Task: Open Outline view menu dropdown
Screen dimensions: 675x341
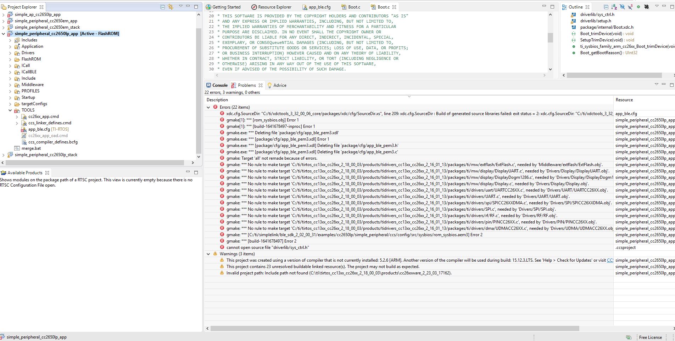Action: pos(657,6)
